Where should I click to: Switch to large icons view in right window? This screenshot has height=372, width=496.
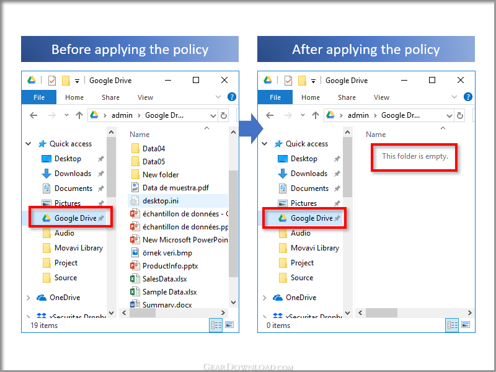click(x=466, y=325)
